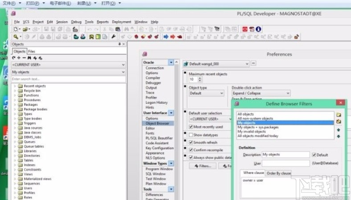Open the 打印(P) menu in outer viewer
This screenshot has width=351, height=200.
click(x=33, y=3)
